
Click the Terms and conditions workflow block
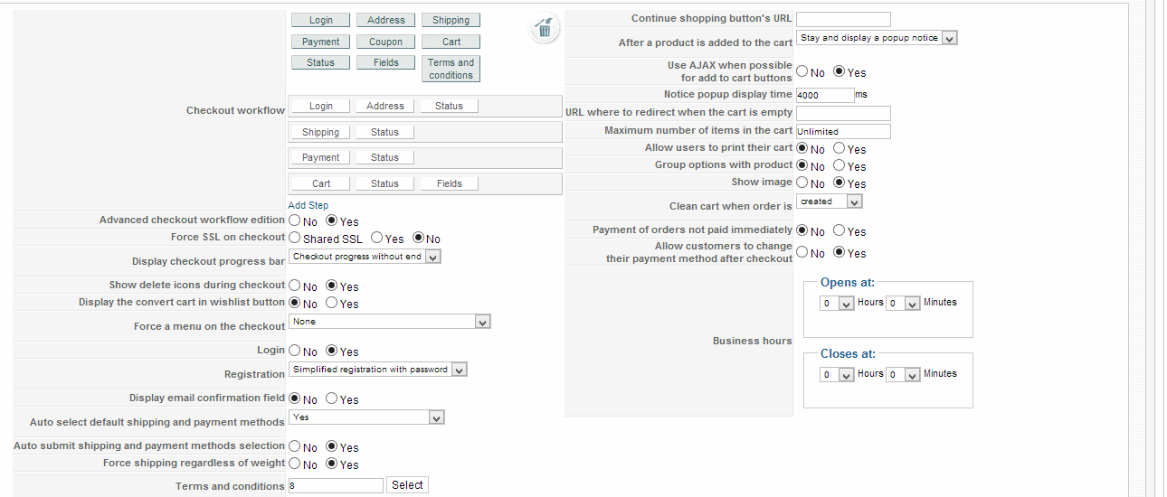coord(451,69)
